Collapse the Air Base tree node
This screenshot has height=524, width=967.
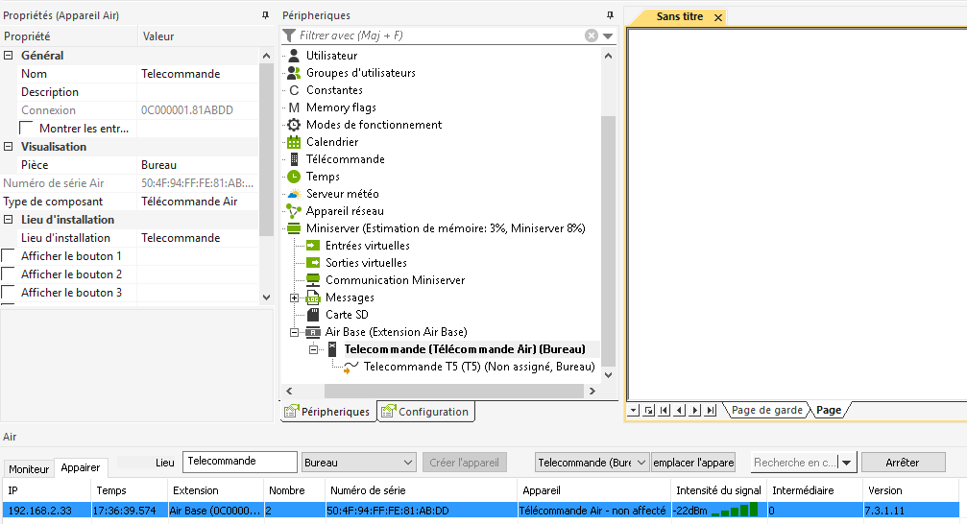coord(295,332)
